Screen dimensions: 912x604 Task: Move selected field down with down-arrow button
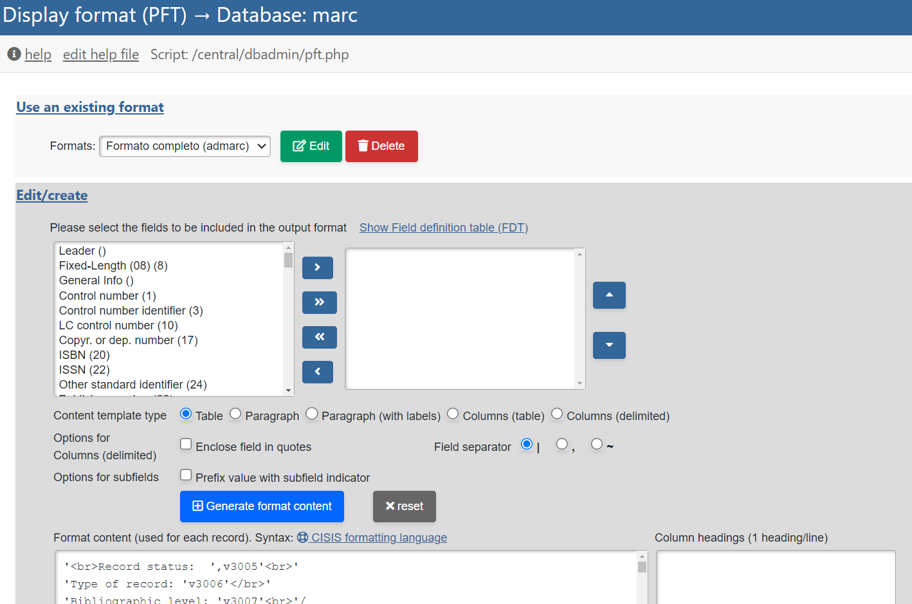pyautogui.click(x=608, y=345)
